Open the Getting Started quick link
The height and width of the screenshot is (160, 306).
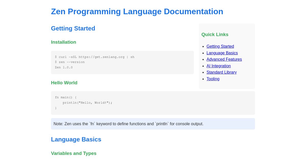pyautogui.click(x=220, y=46)
